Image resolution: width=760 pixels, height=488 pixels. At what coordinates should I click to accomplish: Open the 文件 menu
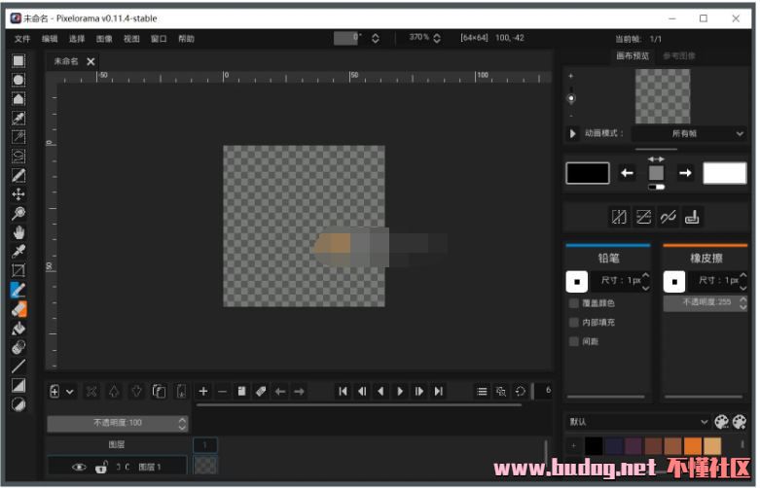(22, 39)
